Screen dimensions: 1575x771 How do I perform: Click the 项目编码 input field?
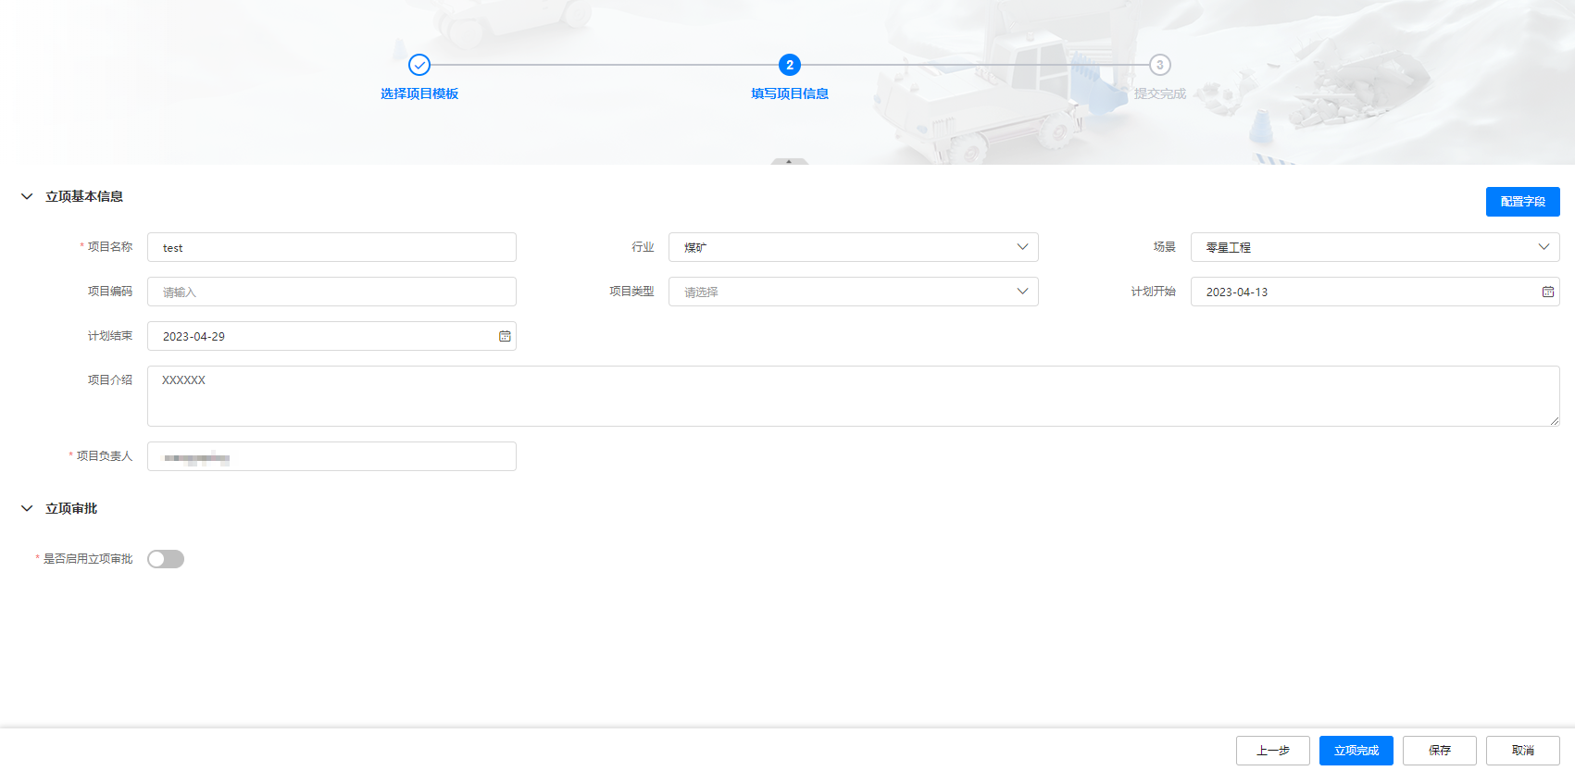click(331, 292)
